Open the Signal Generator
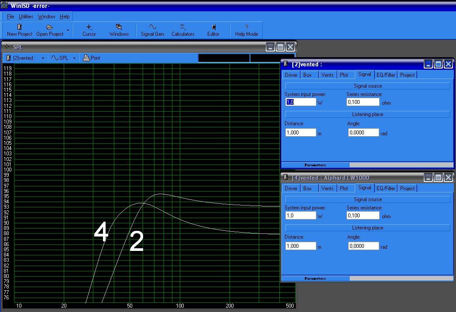This screenshot has width=456, height=312. coord(153,30)
